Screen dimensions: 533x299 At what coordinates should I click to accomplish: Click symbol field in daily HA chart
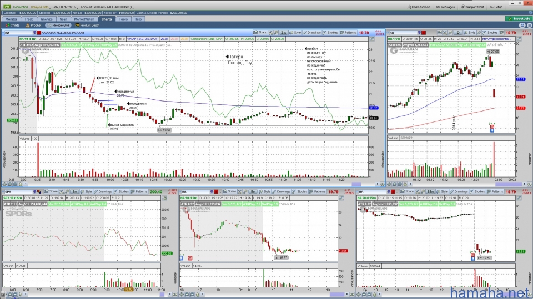tap(402, 33)
